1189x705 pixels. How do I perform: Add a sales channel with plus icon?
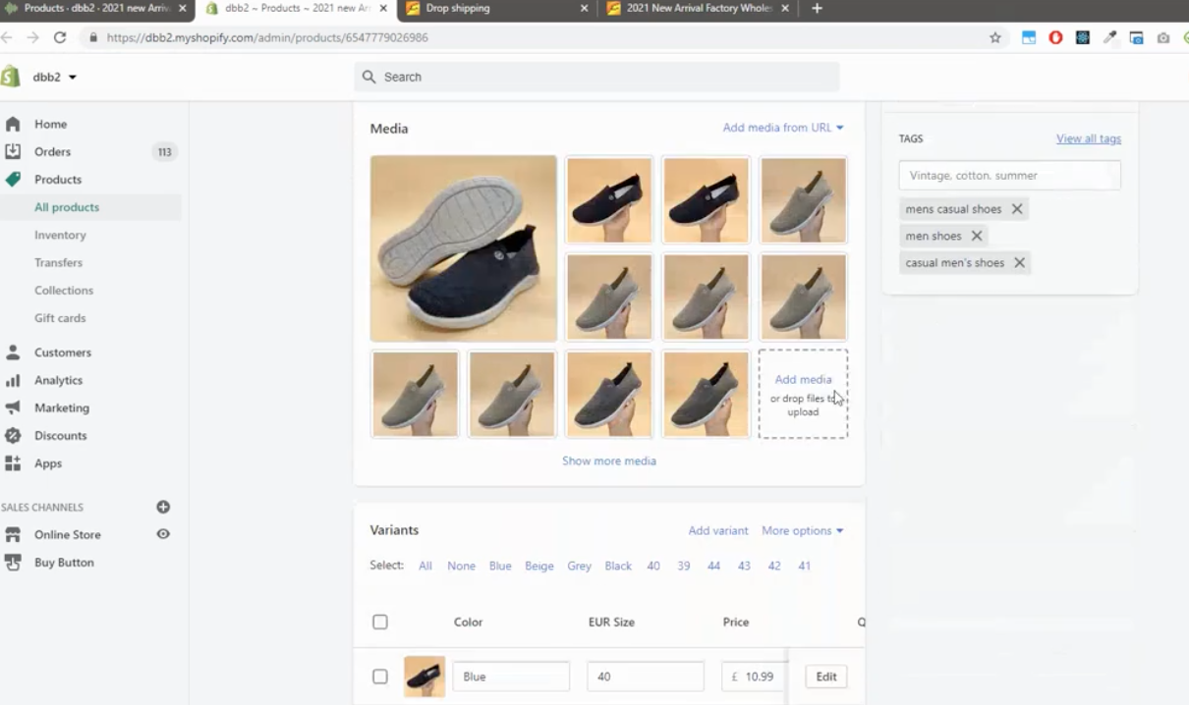tap(163, 507)
